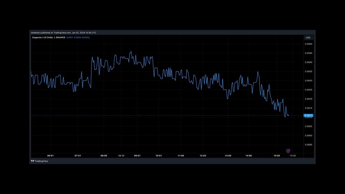Click the 06:01 time axis label
The image size is (345, 194).
click(x=50, y=155)
